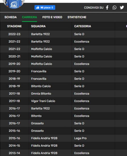
Task: Click the Mi piace like button
Action: [x=45, y=8]
